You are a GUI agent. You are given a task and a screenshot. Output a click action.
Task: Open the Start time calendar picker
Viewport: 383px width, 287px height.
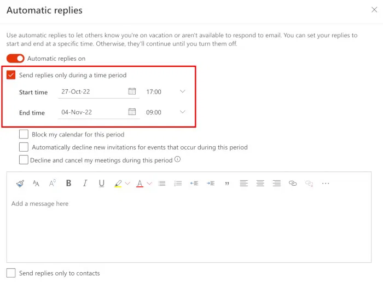click(132, 91)
